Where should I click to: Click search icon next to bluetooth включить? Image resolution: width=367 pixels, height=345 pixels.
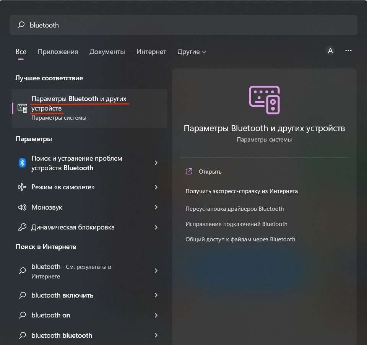point(22,295)
